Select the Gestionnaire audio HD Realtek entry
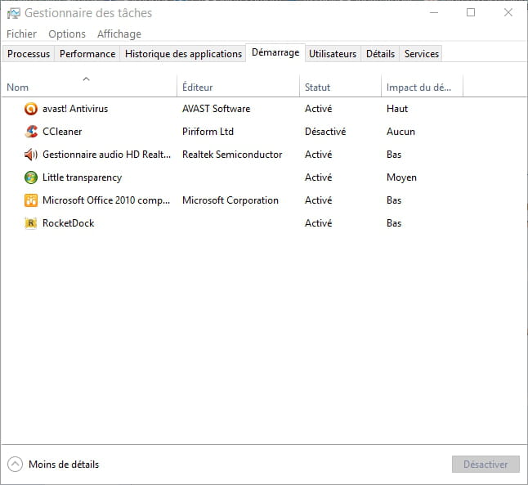The height and width of the screenshot is (485, 528). (x=106, y=155)
